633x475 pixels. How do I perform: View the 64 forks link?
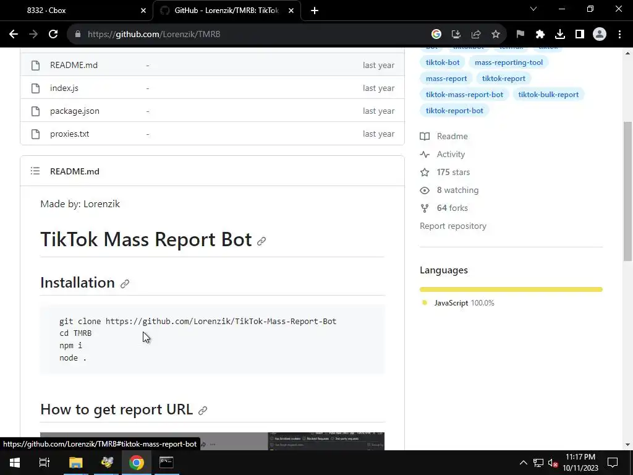(444, 208)
